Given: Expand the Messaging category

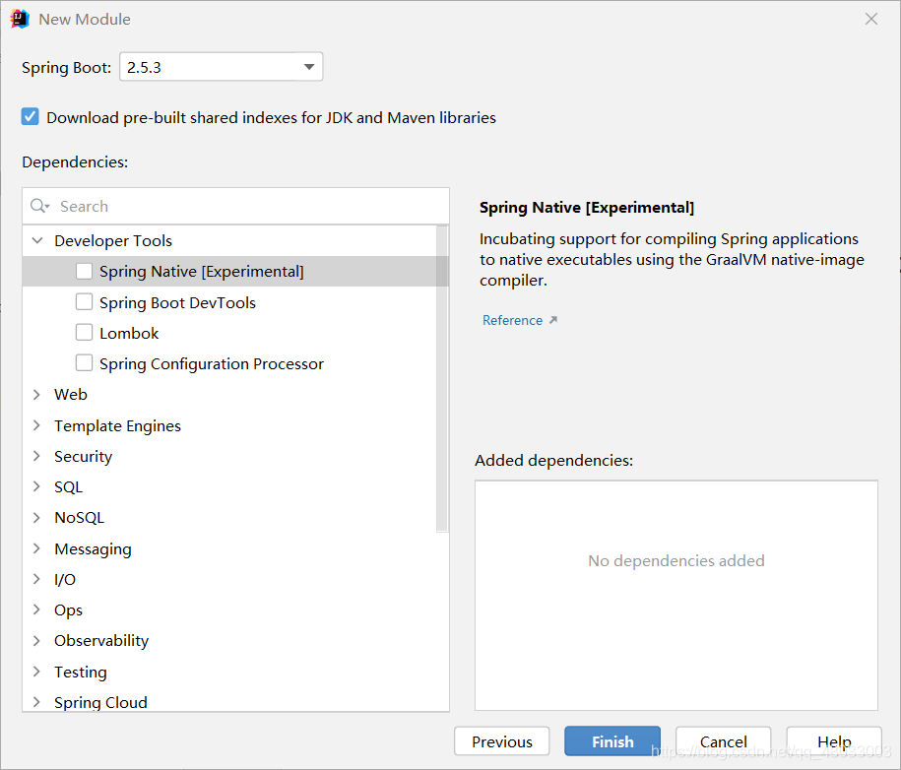Looking at the screenshot, I should 36,548.
